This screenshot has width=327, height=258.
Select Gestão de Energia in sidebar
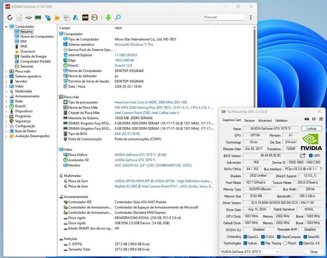coord(34,56)
